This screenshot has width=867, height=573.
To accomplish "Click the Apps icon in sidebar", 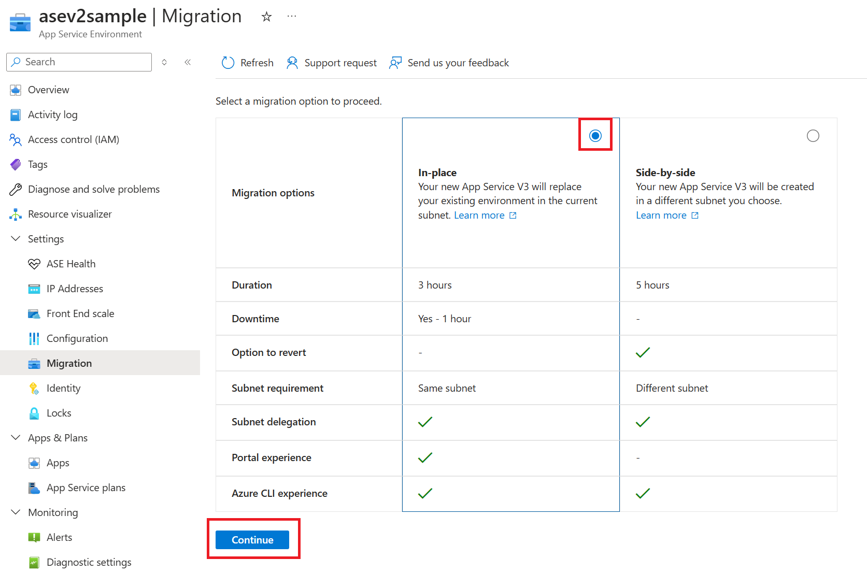I will click(x=34, y=463).
